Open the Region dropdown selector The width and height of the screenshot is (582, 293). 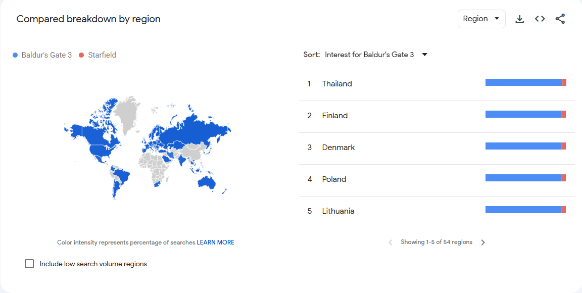481,19
